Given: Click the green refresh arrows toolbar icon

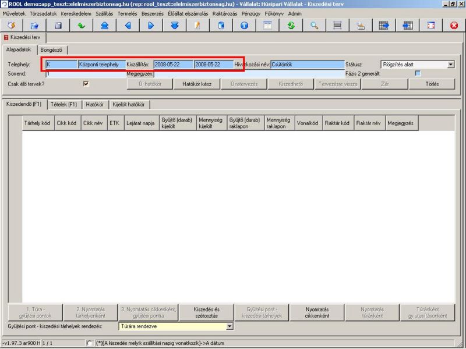Looking at the screenshot, I should point(291,26).
